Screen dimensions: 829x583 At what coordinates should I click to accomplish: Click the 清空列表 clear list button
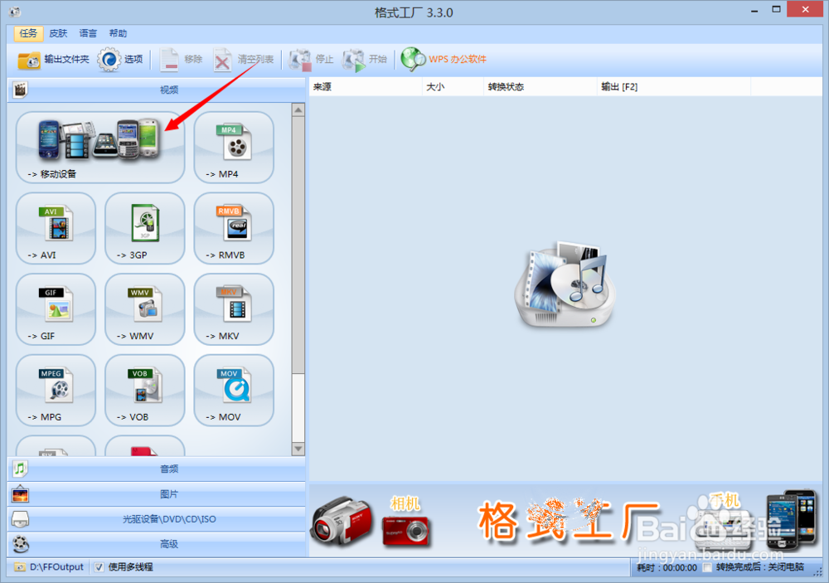[x=245, y=59]
